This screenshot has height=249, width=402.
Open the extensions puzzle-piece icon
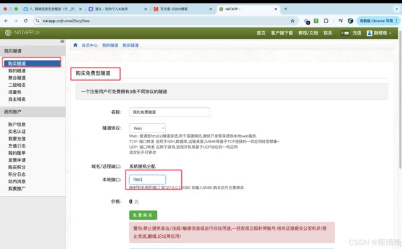326,21
